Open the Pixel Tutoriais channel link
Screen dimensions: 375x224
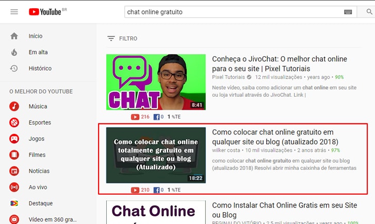(x=229, y=77)
